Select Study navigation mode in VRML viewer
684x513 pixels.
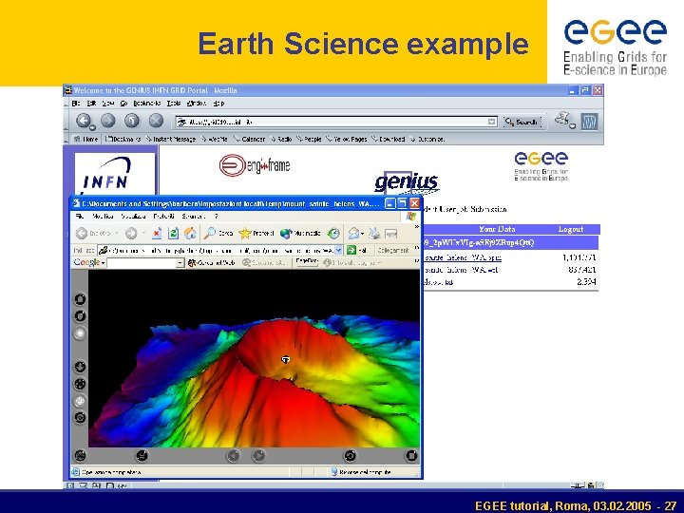coord(80,333)
